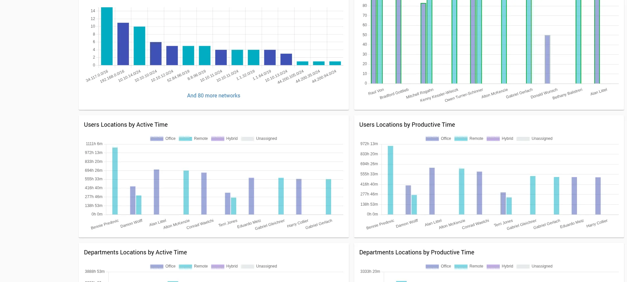Click Damon Wolff's Office bar in Productive Time chart

pyautogui.click(x=408, y=200)
